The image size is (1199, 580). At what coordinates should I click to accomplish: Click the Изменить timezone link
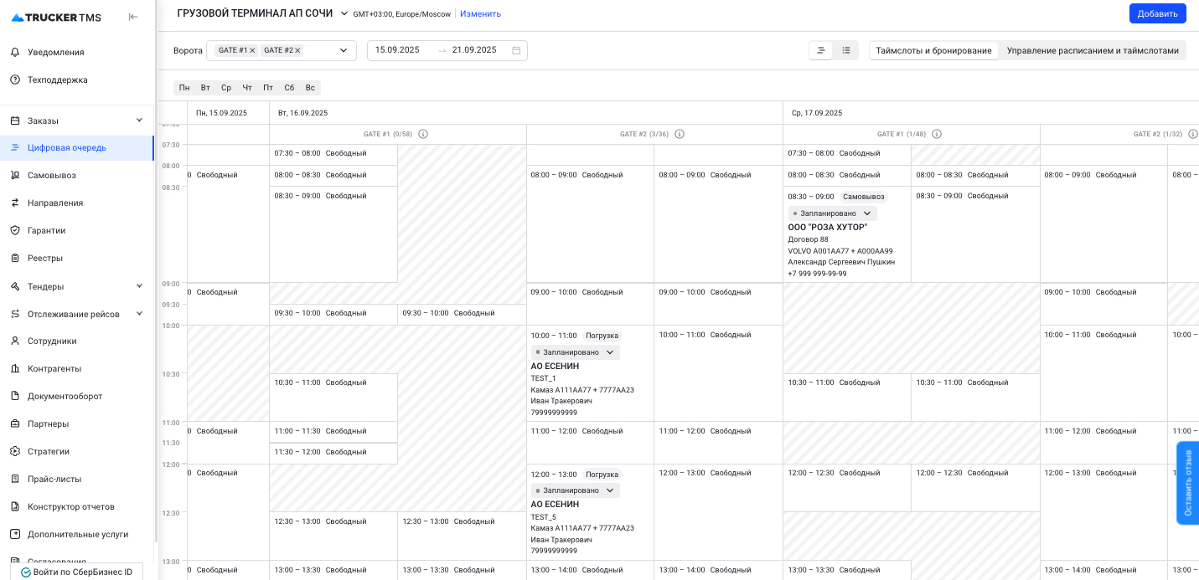click(x=480, y=13)
